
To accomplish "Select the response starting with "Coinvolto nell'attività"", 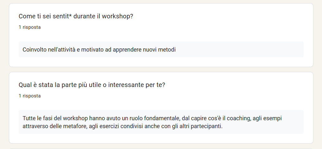I will pos(99,50).
